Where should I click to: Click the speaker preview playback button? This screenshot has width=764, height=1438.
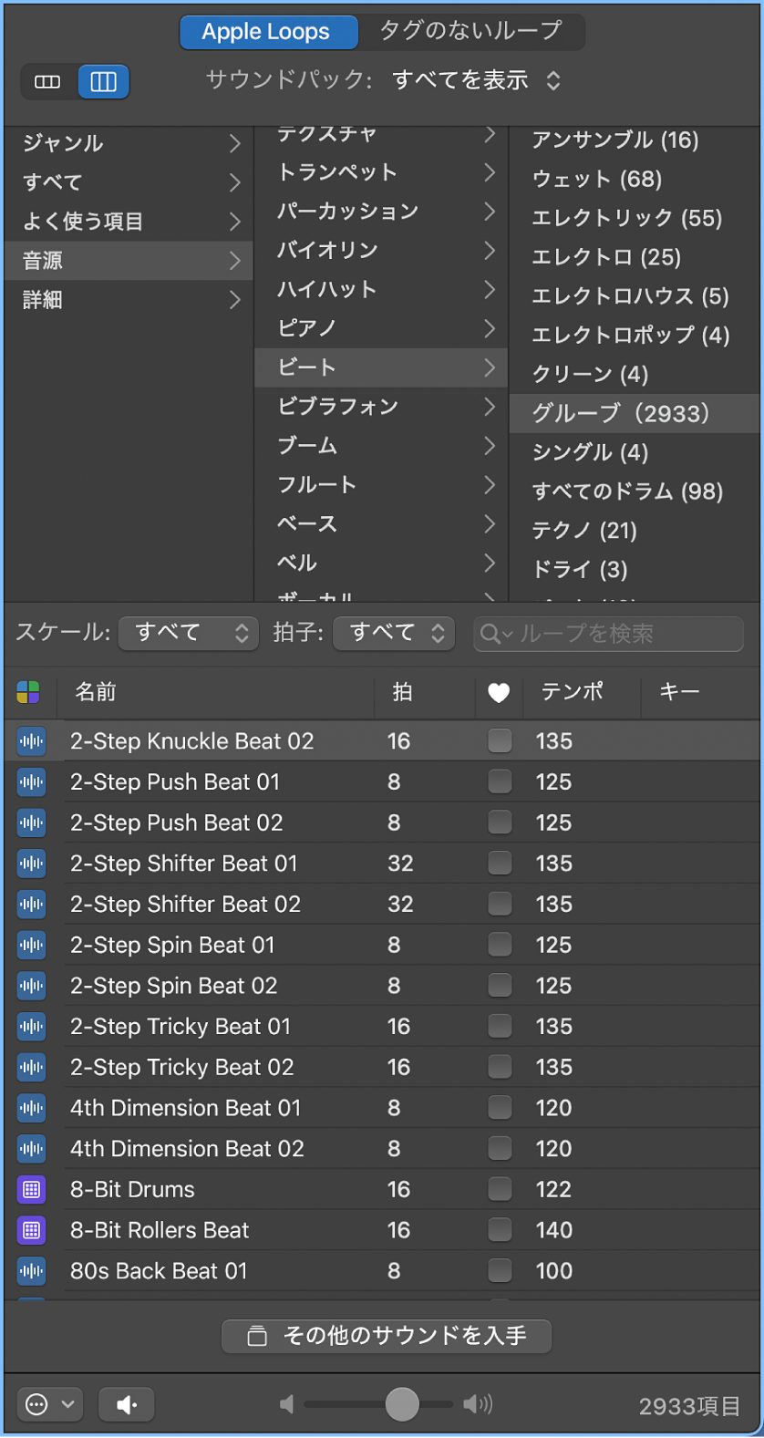coord(126,1405)
